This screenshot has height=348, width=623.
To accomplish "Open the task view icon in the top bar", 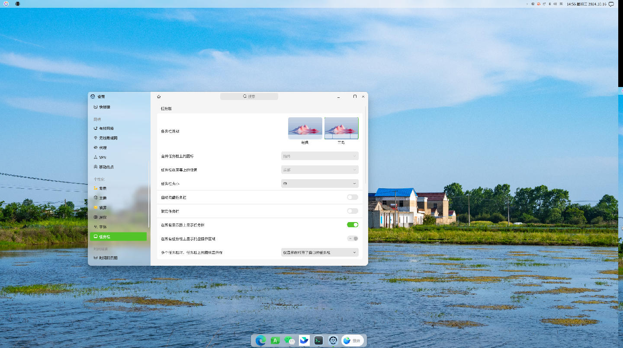I will click(x=17, y=4).
